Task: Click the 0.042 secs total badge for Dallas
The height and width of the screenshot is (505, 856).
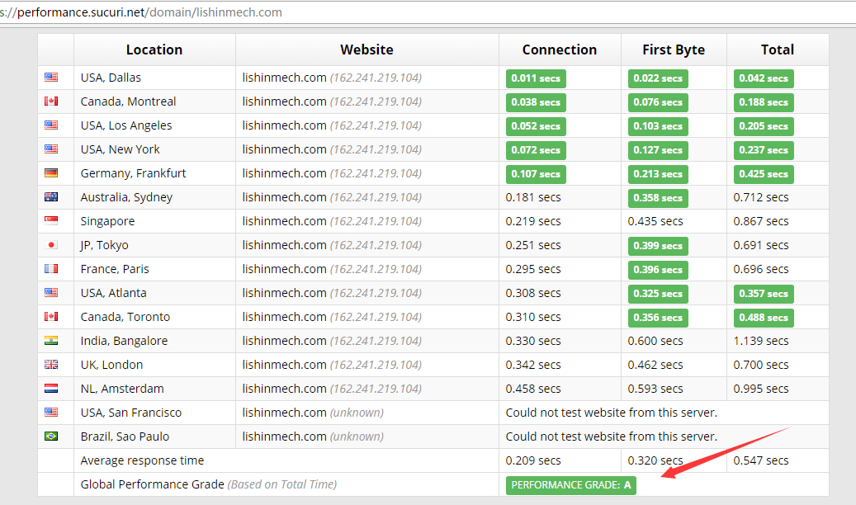Action: 764,78
